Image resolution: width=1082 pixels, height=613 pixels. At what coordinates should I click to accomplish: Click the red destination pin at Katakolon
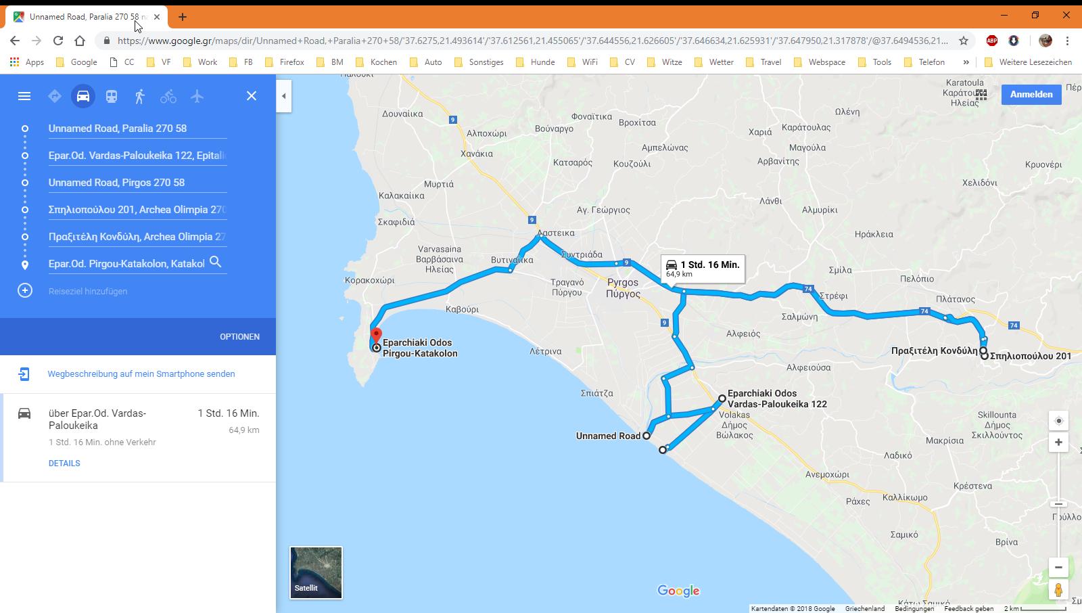376,337
